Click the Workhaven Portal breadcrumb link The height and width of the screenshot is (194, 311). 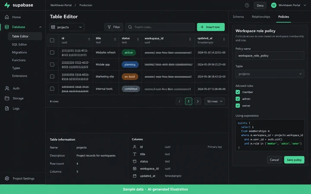coord(61,5)
